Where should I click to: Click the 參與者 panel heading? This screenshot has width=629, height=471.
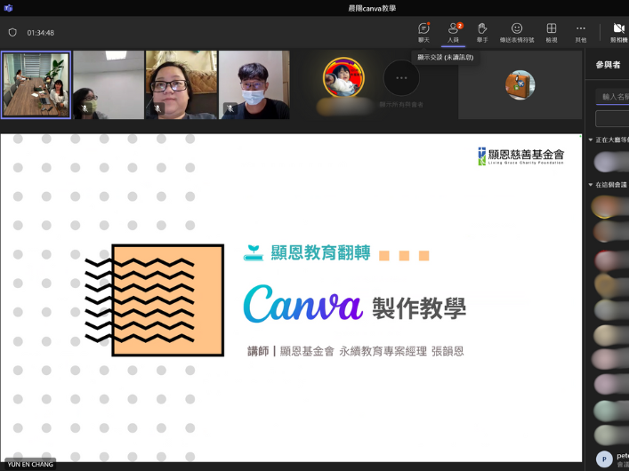coord(608,65)
